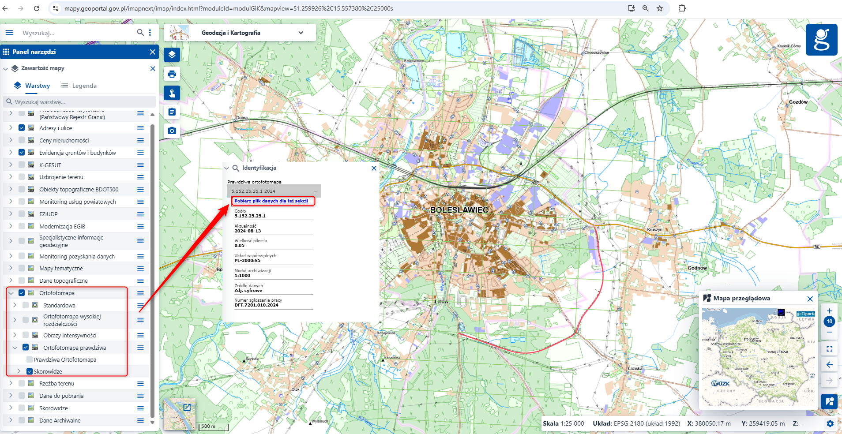Open the print map tool

point(172,74)
